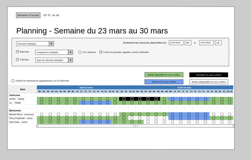Select the Michel Roca row name
251x160 pixels.
21,114
